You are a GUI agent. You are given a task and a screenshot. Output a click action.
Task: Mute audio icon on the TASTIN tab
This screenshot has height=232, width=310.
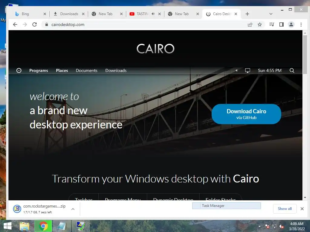[153, 14]
